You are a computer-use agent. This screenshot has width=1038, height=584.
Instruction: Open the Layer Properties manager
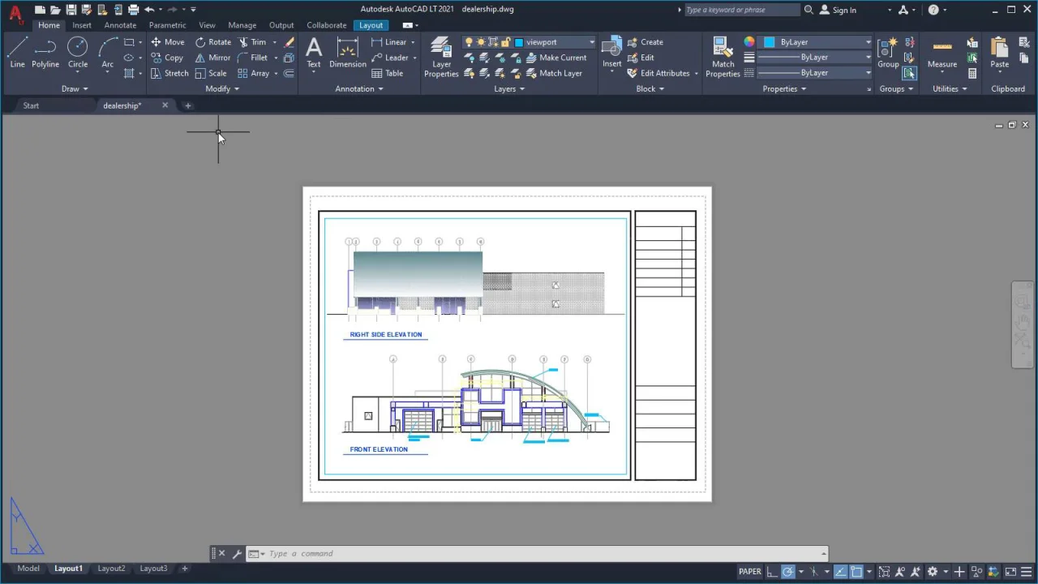click(x=441, y=56)
